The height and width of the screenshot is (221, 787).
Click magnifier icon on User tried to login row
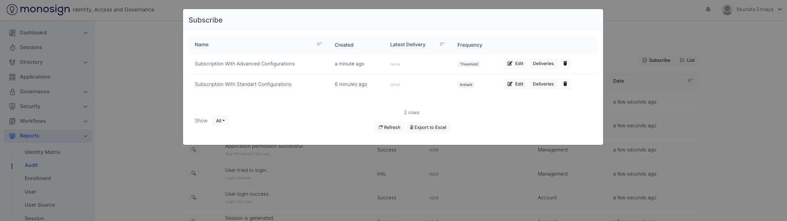[194, 174]
